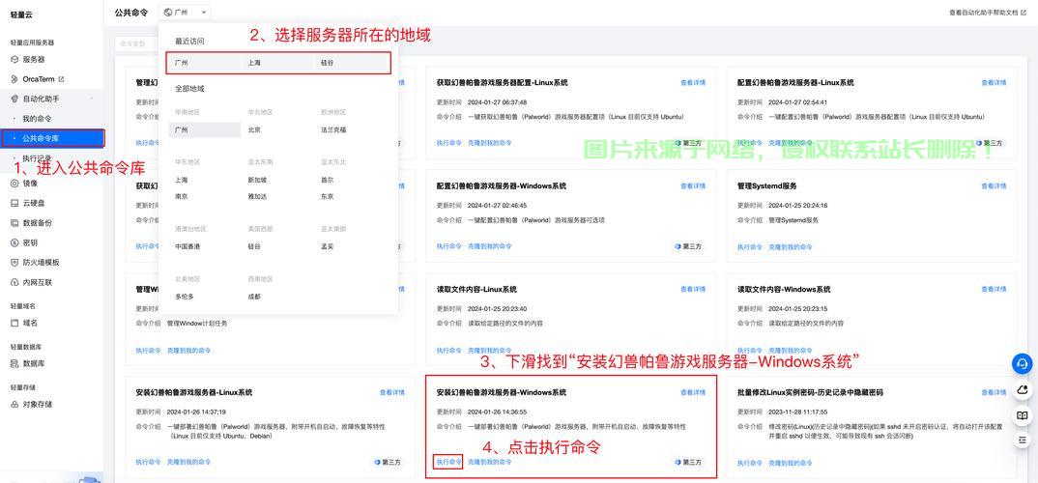Screen dimensions: 1038x483
Task: Collapse the 广州 region dropdown in header
Action: point(185,12)
